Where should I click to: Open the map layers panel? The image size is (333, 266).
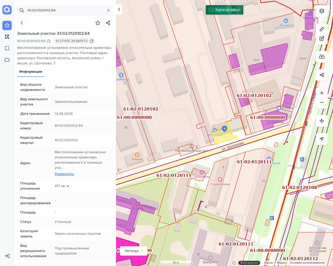(x=322, y=11)
